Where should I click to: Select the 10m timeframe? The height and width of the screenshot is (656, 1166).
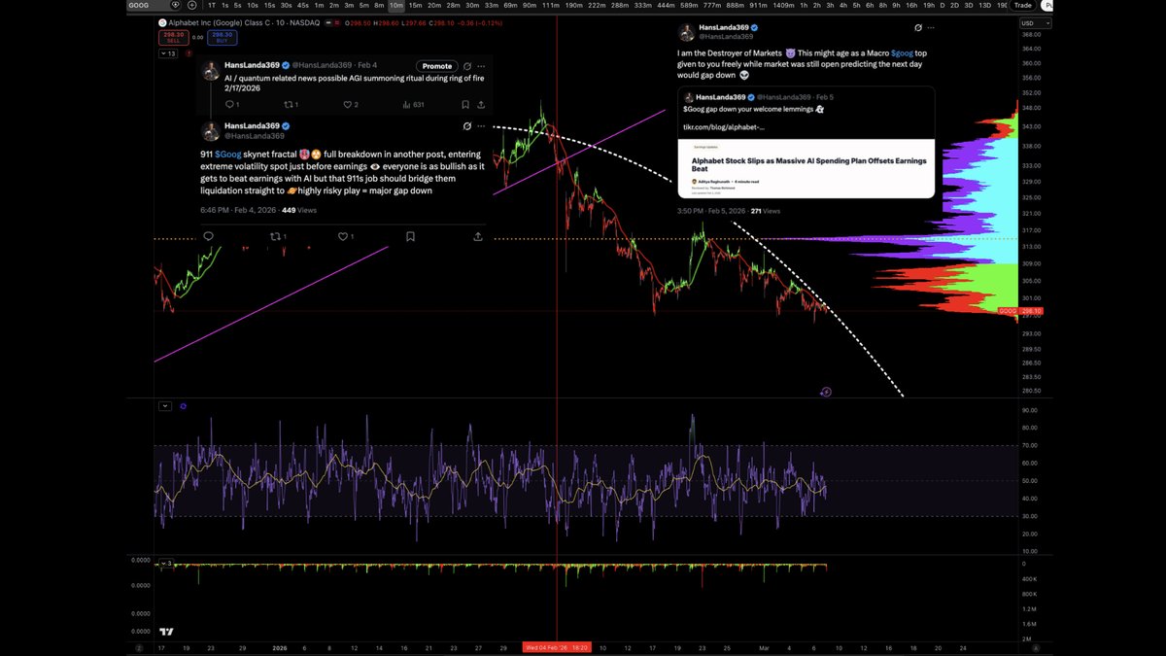point(395,5)
